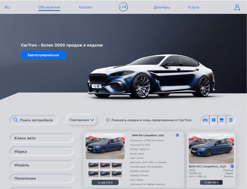This screenshot has width=247, height=189.
Task: Open the Каталог tab
Action: click(x=86, y=7)
